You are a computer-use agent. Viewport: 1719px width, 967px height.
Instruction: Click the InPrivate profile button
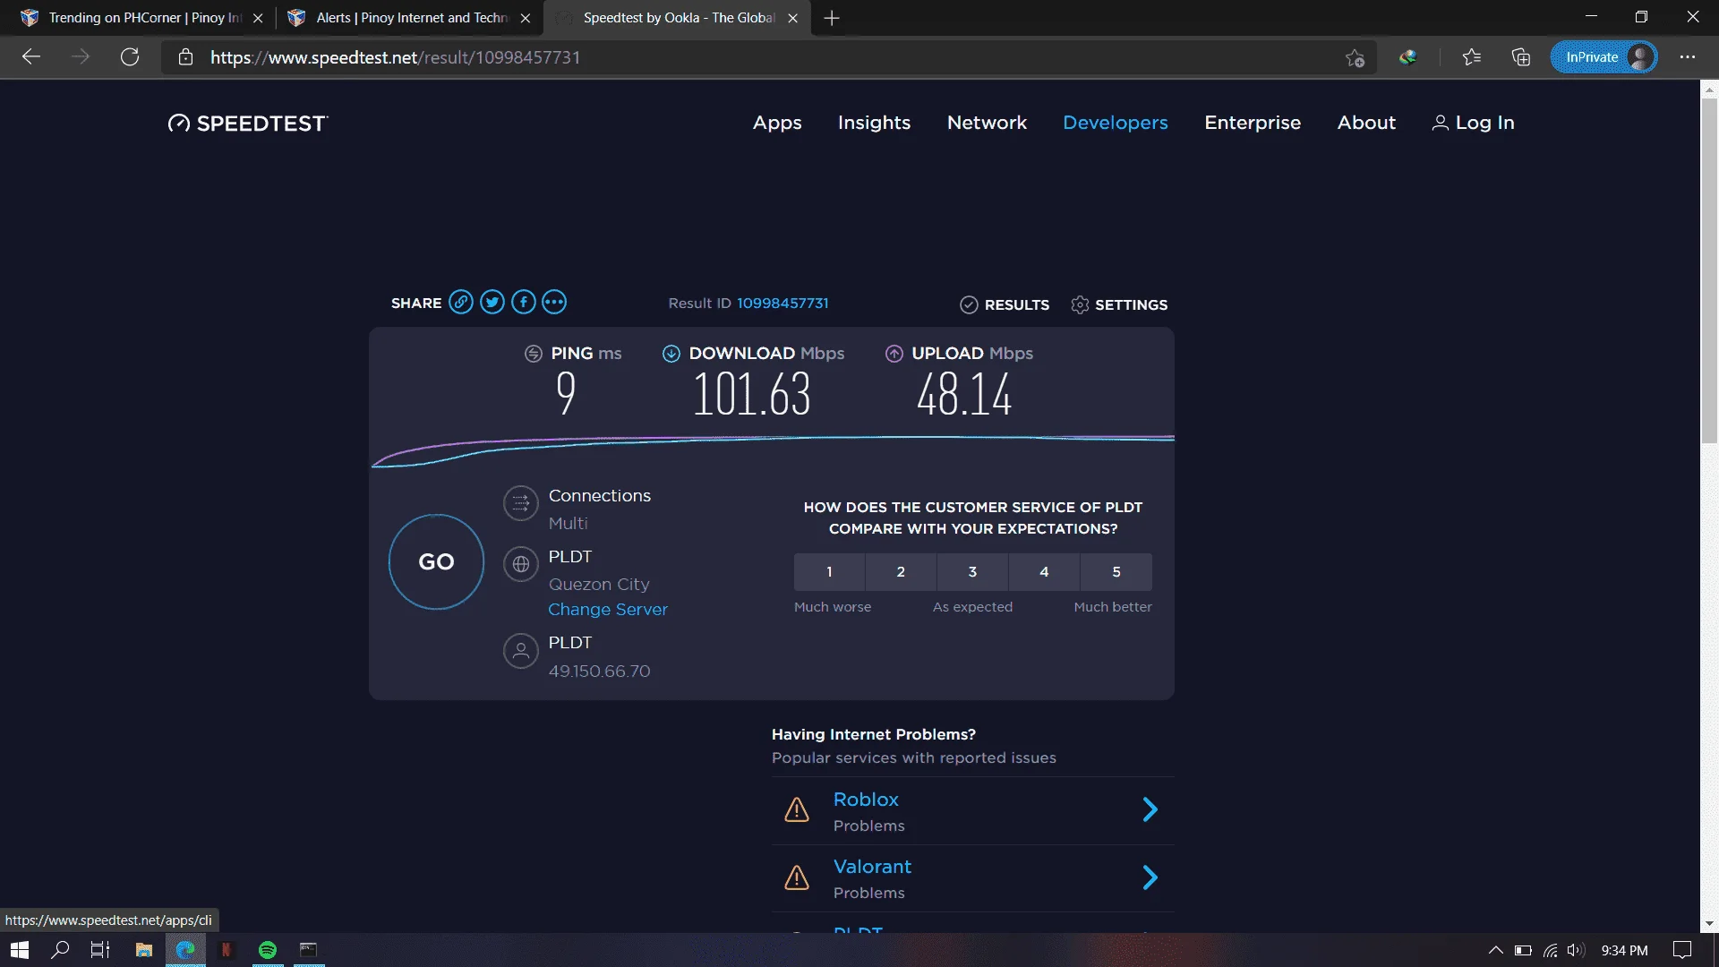pyautogui.click(x=1604, y=57)
